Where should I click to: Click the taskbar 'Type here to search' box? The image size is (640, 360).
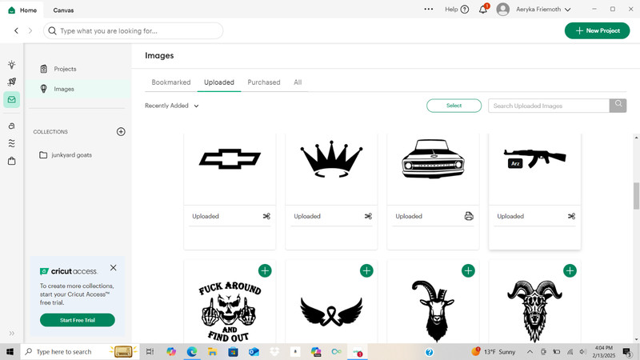80,351
